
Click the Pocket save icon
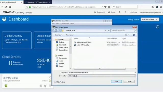tap(105, 7)
